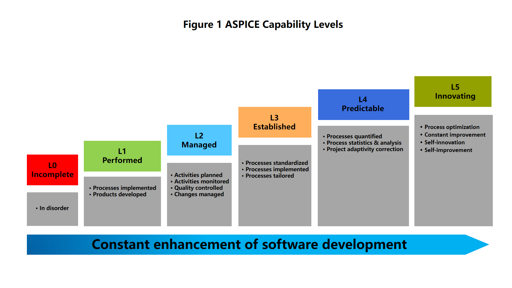Image resolution: width=512 pixels, height=288 pixels.
Task: Select the green L1 Performed box
Action: (x=122, y=156)
